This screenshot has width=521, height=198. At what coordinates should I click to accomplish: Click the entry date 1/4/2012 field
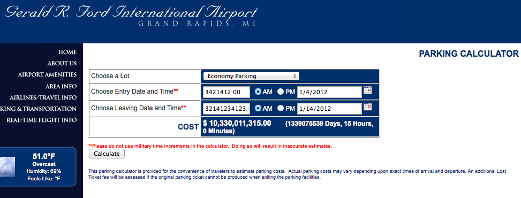click(x=329, y=92)
